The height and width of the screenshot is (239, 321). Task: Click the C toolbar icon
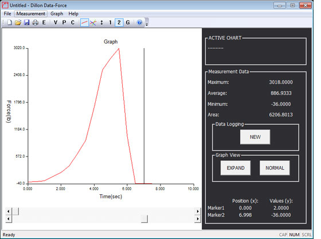point(73,22)
